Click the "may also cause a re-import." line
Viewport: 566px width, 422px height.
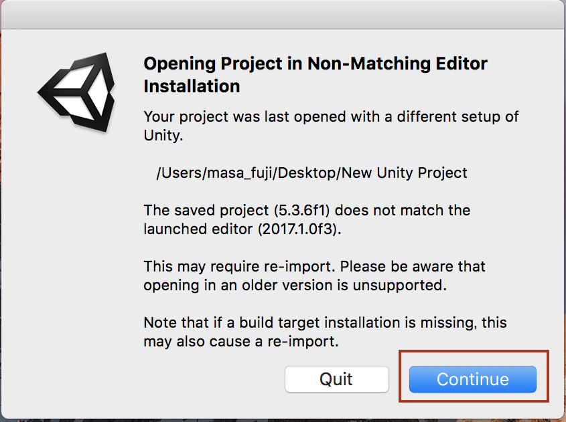[242, 342]
